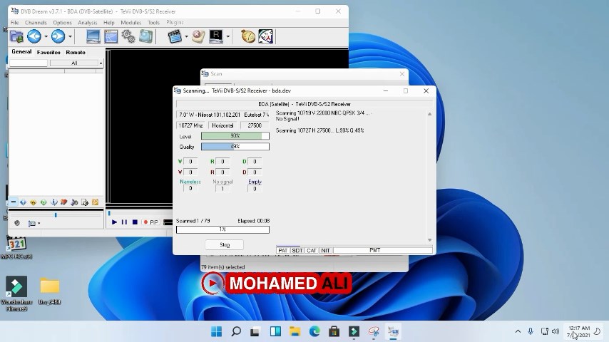Expand the R monitor dropdown arrow

[228, 37]
